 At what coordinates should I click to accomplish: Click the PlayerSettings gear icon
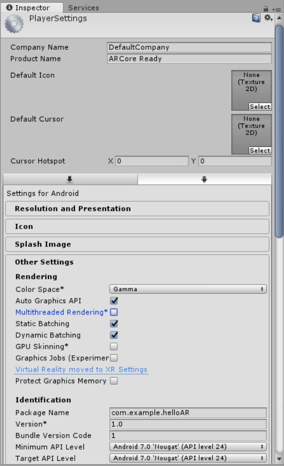click(14, 24)
